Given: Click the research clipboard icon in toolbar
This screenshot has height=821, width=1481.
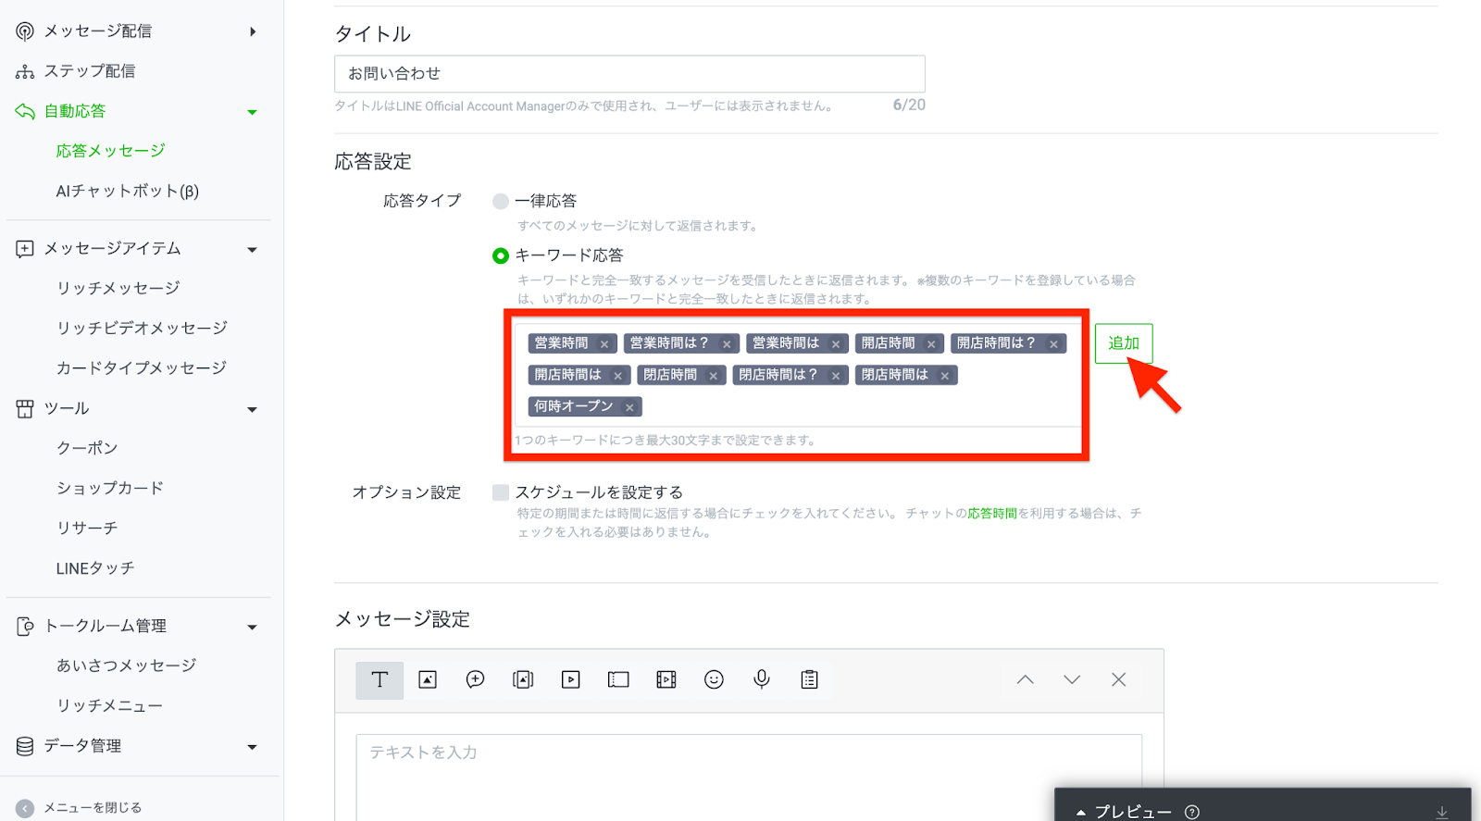Looking at the screenshot, I should coord(810,679).
